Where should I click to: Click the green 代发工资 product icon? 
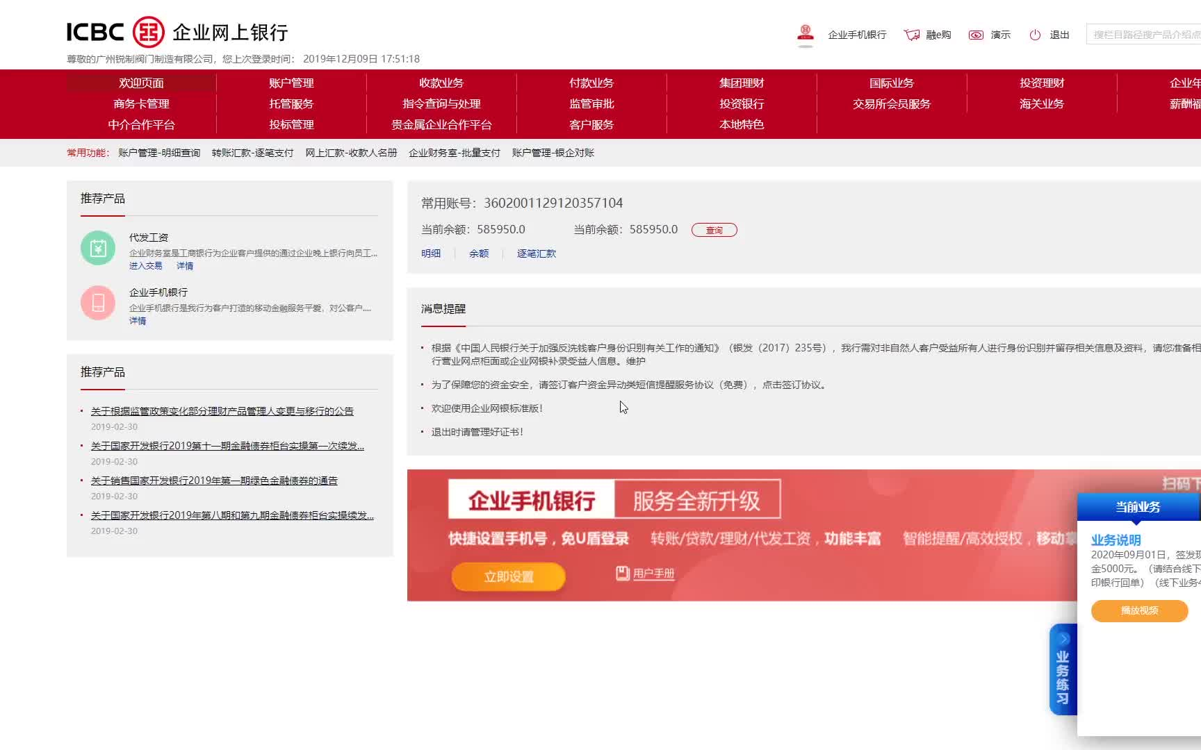click(x=98, y=248)
